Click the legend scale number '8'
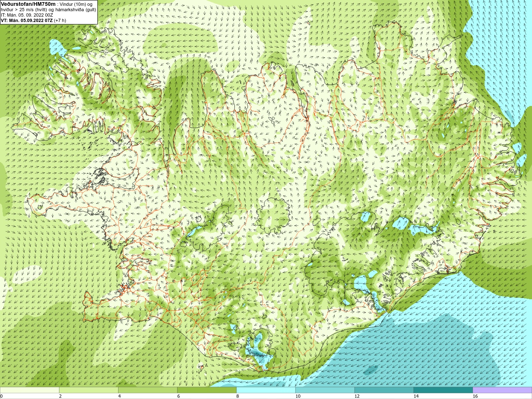 pyautogui.click(x=238, y=396)
